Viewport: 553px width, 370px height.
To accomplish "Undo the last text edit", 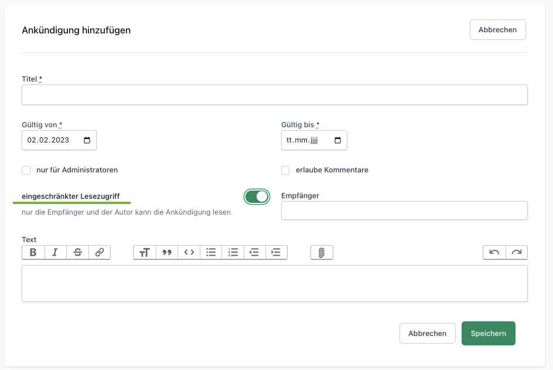I will tap(494, 253).
